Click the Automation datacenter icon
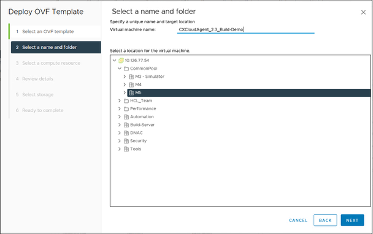The height and width of the screenshot is (234, 373). pos(126,117)
